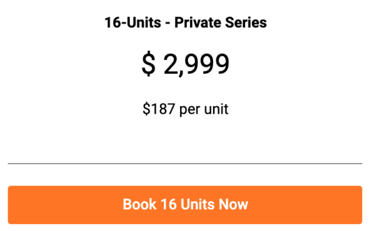Image resolution: width=375 pixels, height=231 pixels.
Task: Click the word Private in the heading
Action: [x=197, y=22]
